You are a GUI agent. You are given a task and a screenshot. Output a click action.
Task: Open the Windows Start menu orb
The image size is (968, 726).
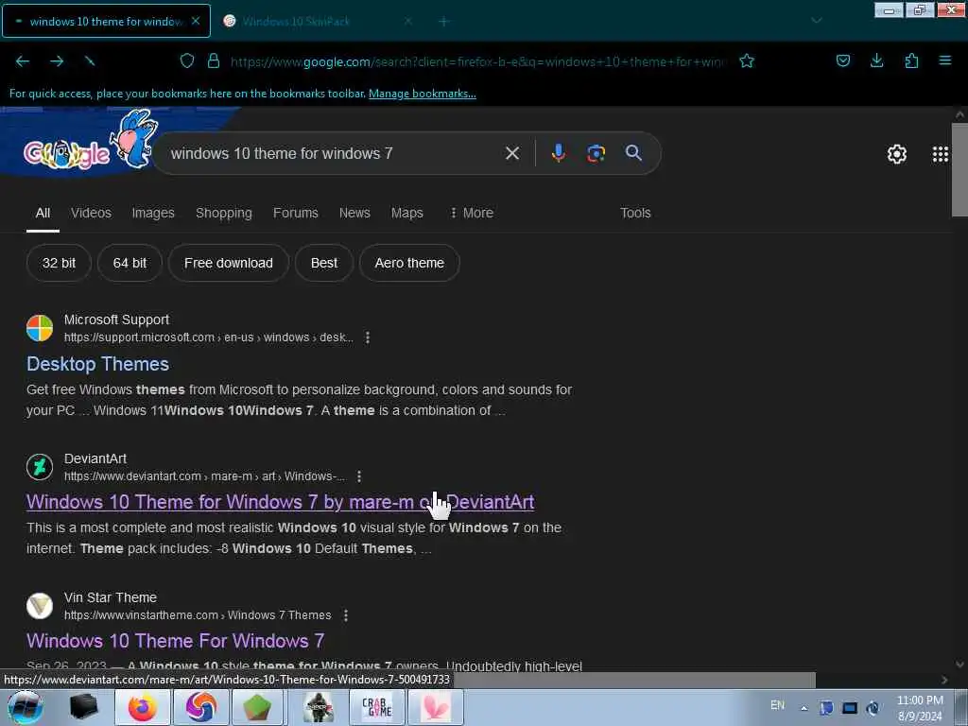(x=26, y=707)
